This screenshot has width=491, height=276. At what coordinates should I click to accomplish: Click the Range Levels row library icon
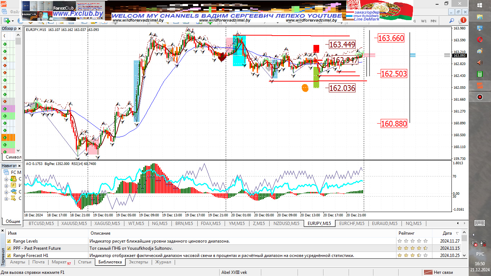(9, 241)
